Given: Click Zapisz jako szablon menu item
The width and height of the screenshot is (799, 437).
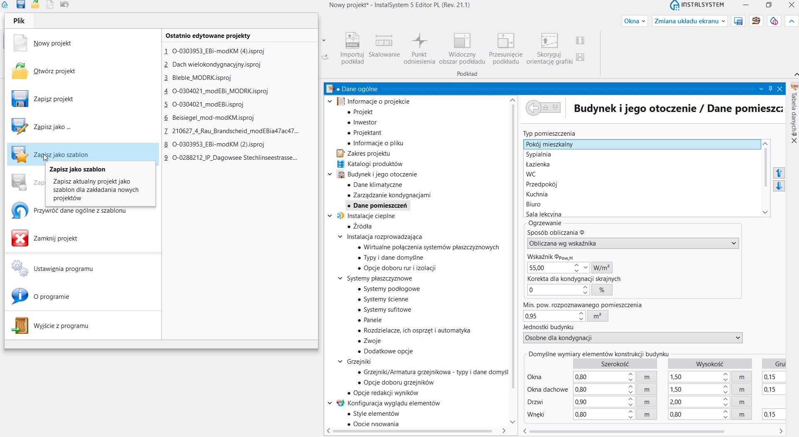Looking at the screenshot, I should (61, 155).
